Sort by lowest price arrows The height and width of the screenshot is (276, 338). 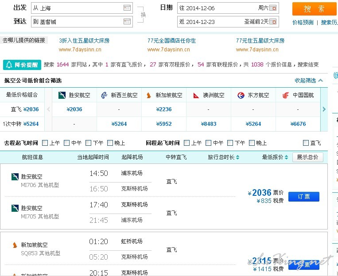coord(286,157)
